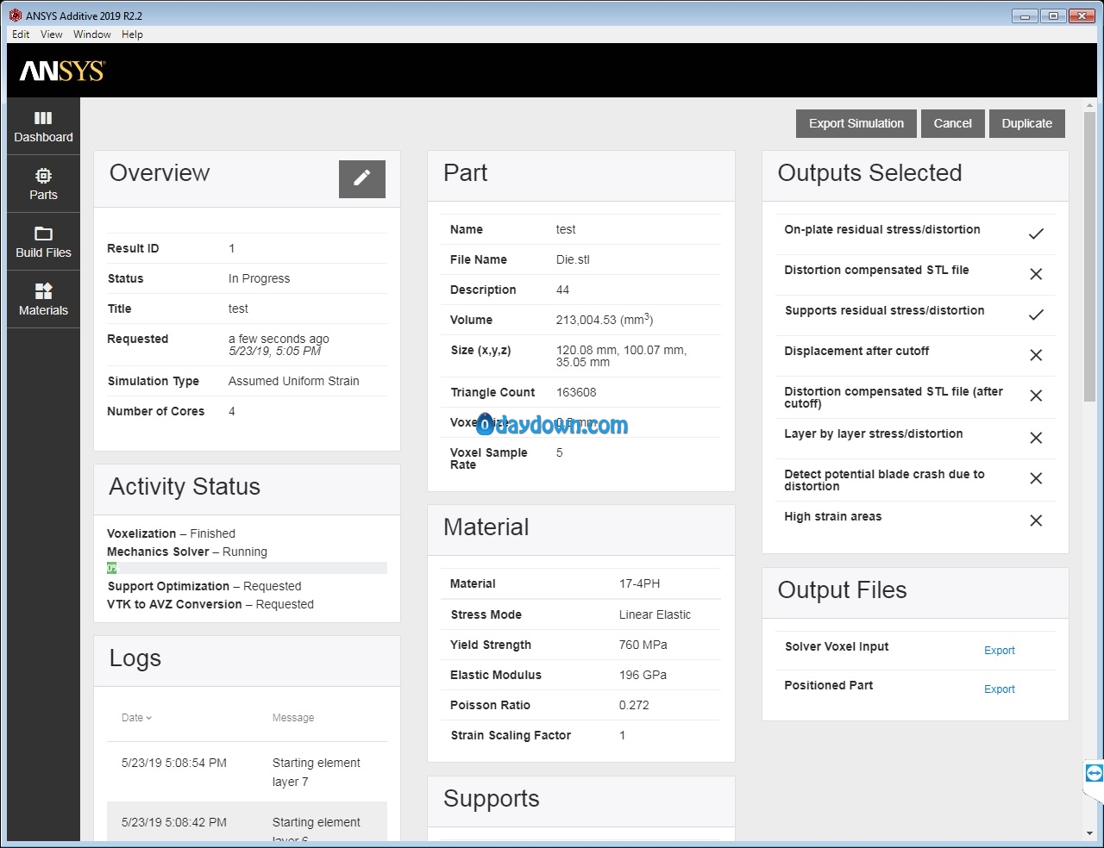Sort logs by the Date column

(x=136, y=718)
